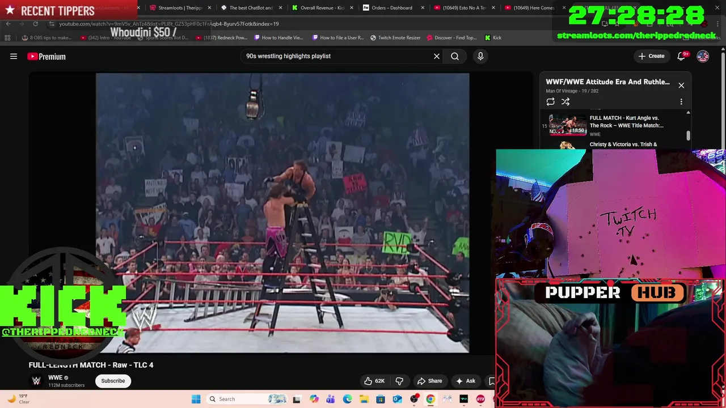The height and width of the screenshot is (408, 726).
Task: Open playlist three-dot more menu
Action: pyautogui.click(x=681, y=101)
